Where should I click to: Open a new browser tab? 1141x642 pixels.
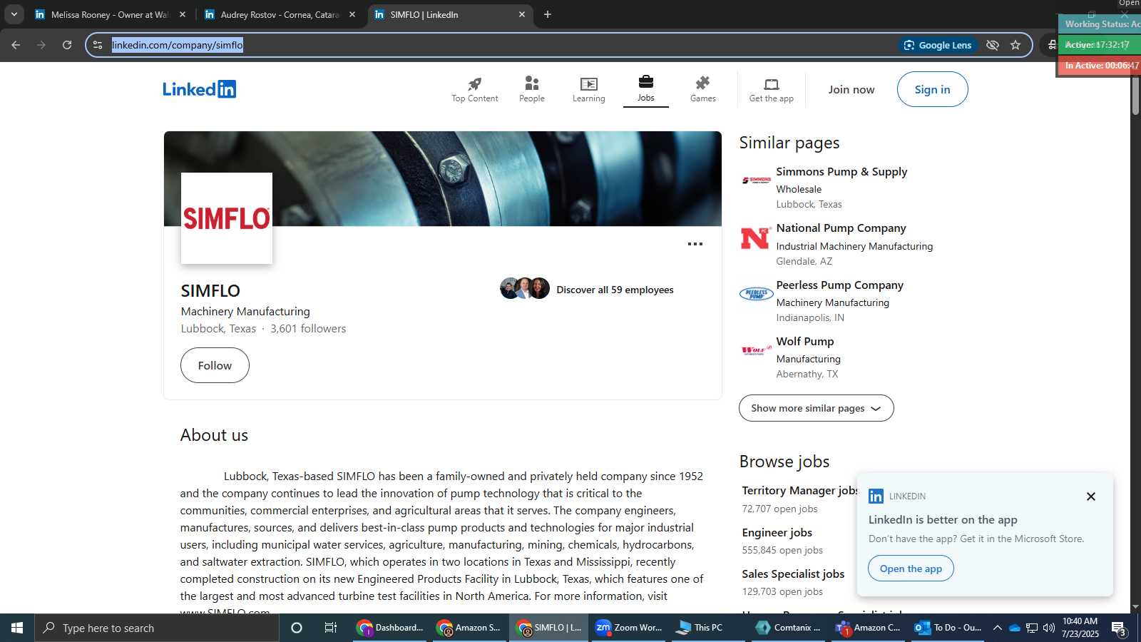548,14
